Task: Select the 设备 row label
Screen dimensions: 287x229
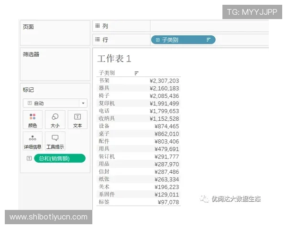Action: (104, 126)
